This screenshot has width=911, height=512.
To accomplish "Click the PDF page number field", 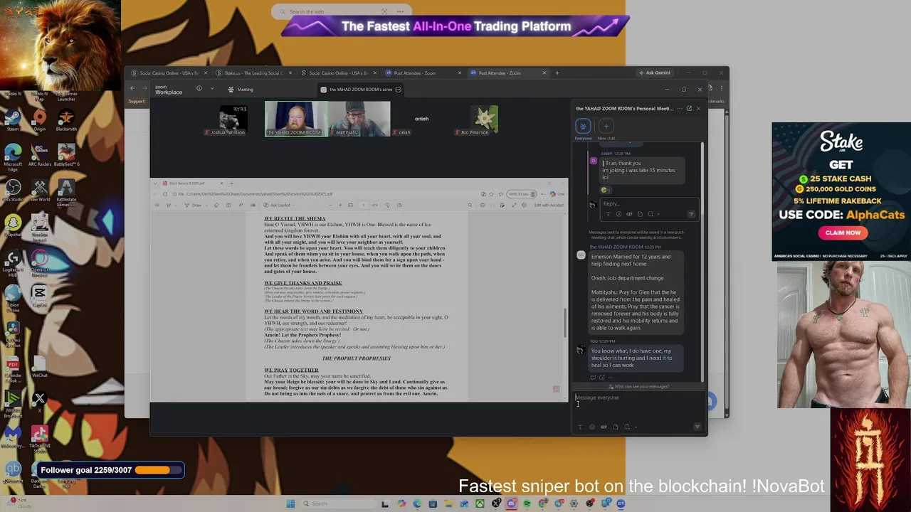I will [364, 206].
